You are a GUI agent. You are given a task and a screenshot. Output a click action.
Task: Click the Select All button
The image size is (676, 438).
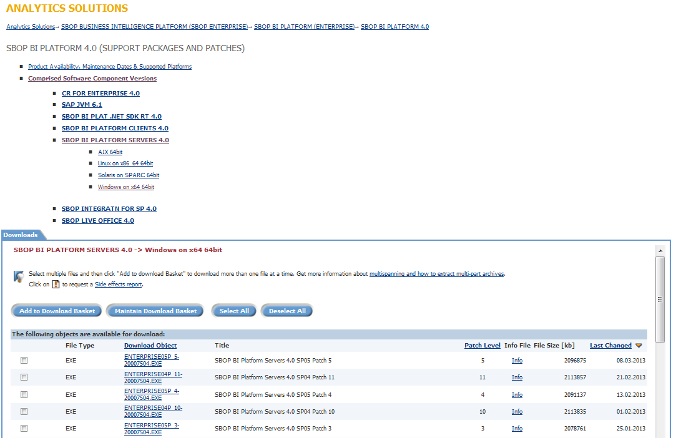pos(234,311)
